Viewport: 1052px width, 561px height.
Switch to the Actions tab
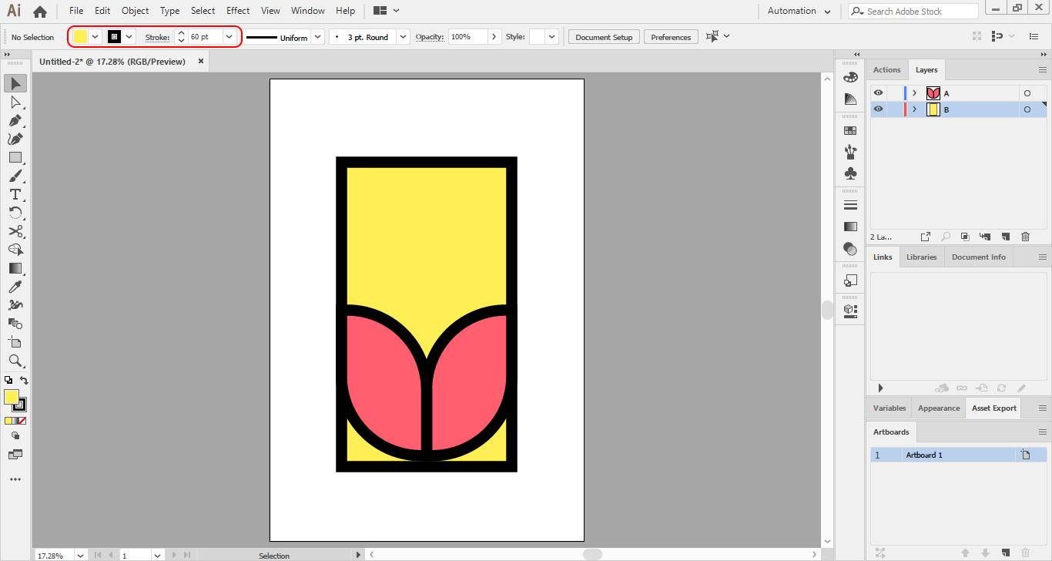pyautogui.click(x=886, y=70)
